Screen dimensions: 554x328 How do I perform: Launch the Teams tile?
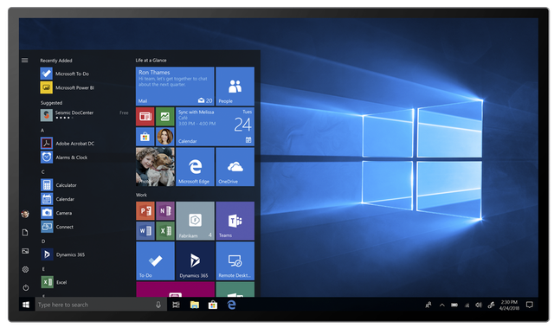235,221
